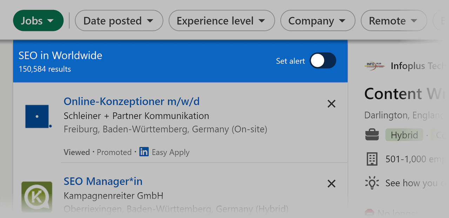Dismiss the SEO Manager*in job listing
This screenshot has width=449, height=218.
tap(331, 184)
